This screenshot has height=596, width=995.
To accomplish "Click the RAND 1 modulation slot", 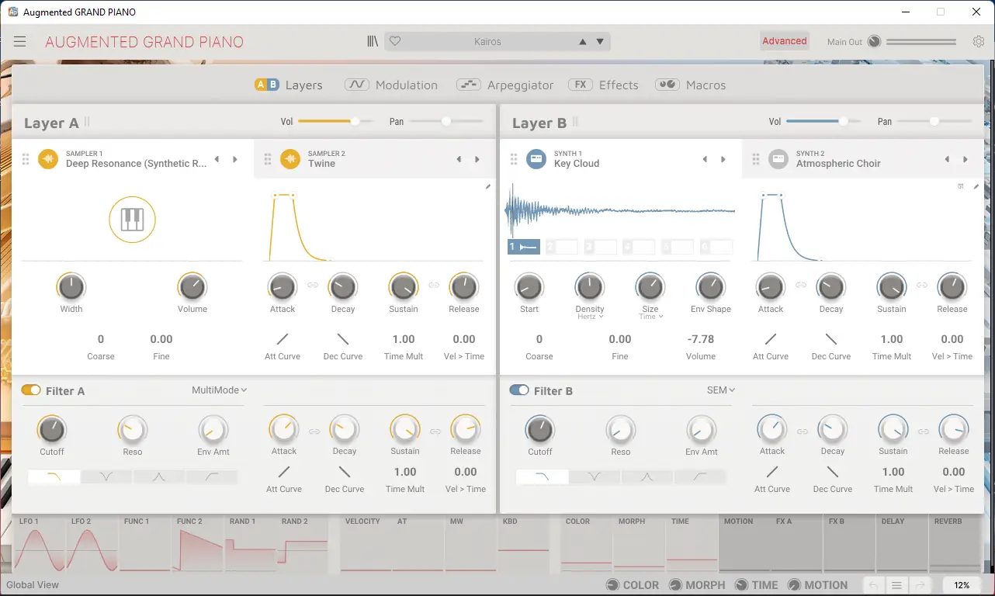I will coord(251,545).
